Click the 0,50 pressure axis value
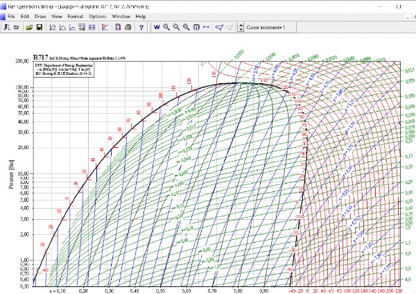The height and width of the screenshot is (294, 416). [24, 286]
